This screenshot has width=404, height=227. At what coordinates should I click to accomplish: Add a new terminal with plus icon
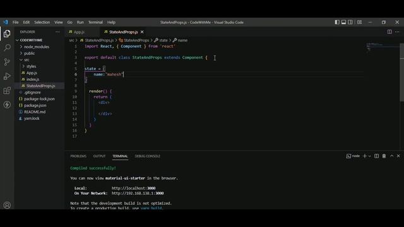pyautogui.click(x=365, y=156)
